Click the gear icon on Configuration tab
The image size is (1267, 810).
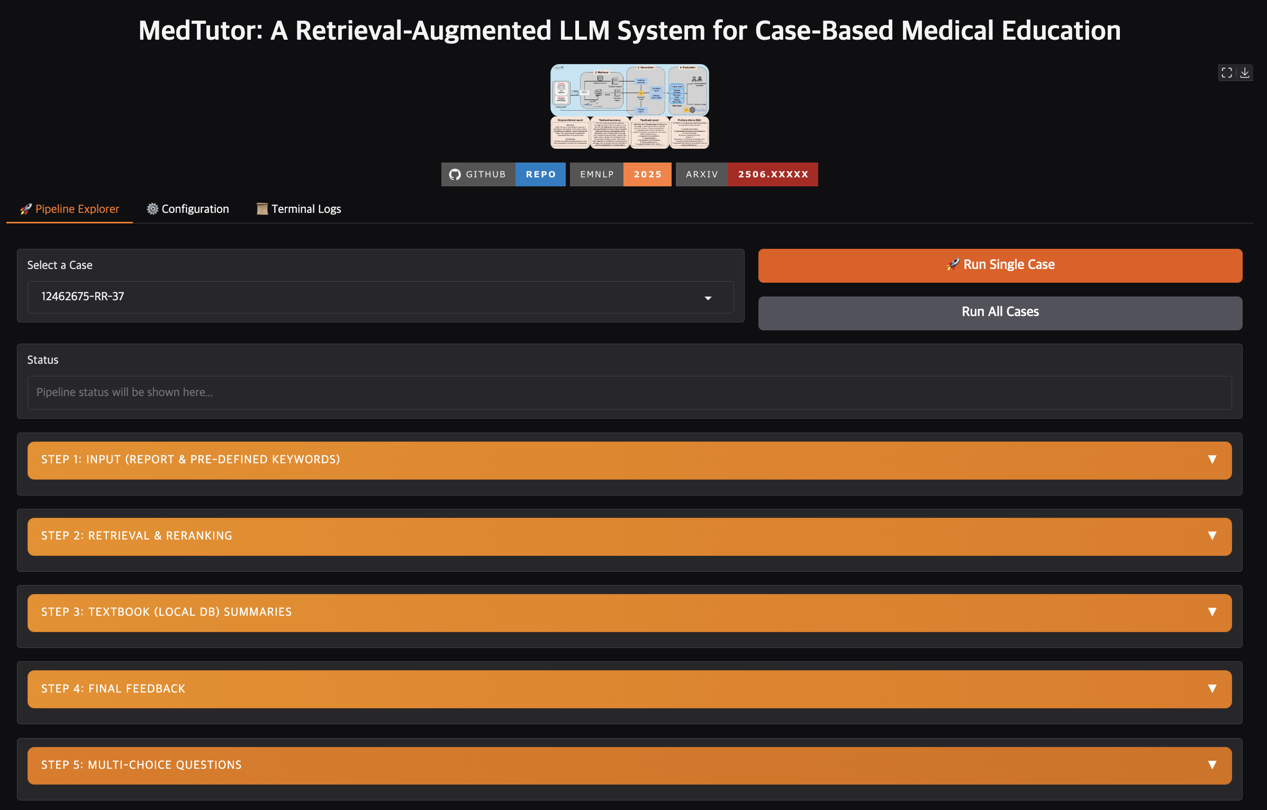152,209
